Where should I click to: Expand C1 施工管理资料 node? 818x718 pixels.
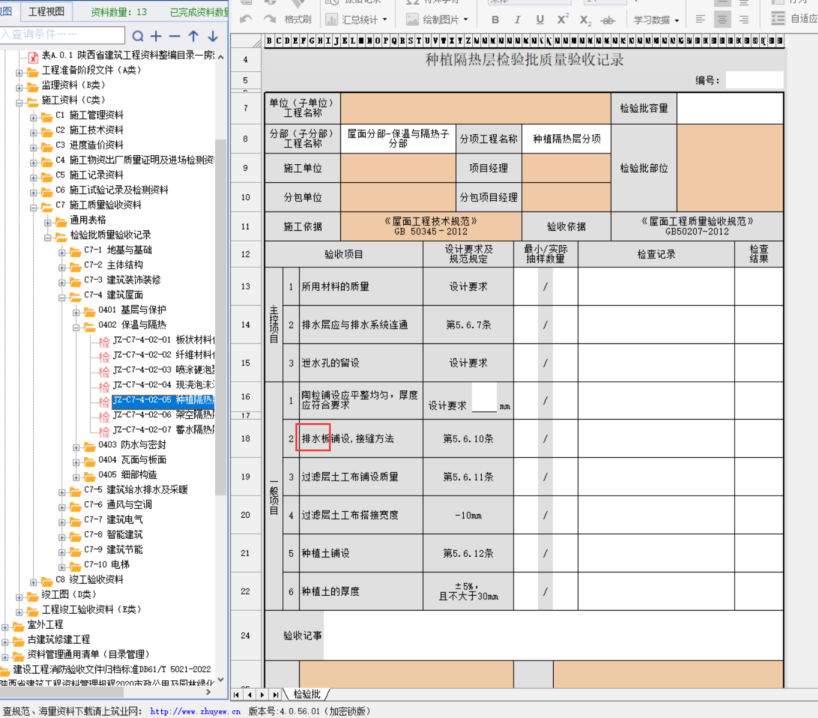[34, 117]
